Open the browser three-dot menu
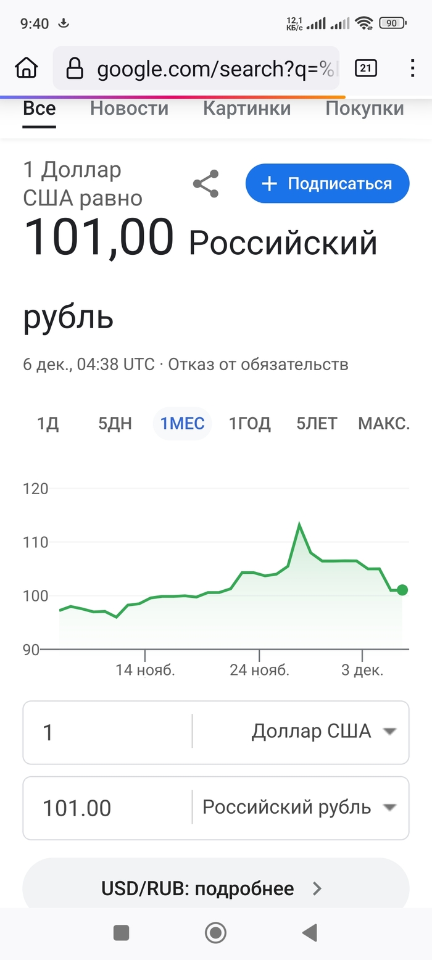 [413, 68]
